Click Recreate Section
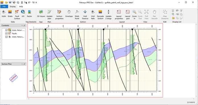This screenshot has width=198, height=105. (x=100, y=15)
